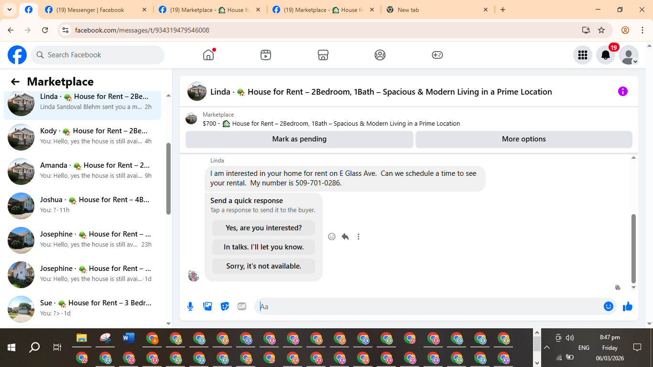Open a new browser tab plus button
Image resolution: width=653 pixels, height=367 pixels.
503,10
